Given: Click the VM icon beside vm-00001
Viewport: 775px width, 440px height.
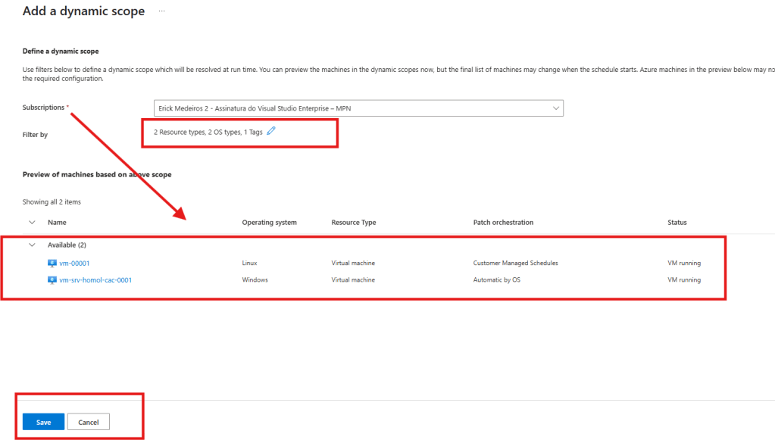Looking at the screenshot, I should click(52, 264).
